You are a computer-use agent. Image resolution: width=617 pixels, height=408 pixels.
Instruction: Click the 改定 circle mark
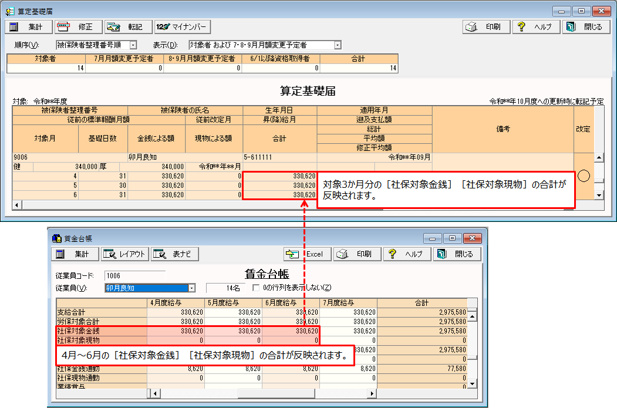[x=584, y=176]
